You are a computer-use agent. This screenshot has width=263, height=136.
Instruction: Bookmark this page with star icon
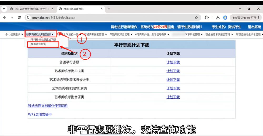point(196,18)
